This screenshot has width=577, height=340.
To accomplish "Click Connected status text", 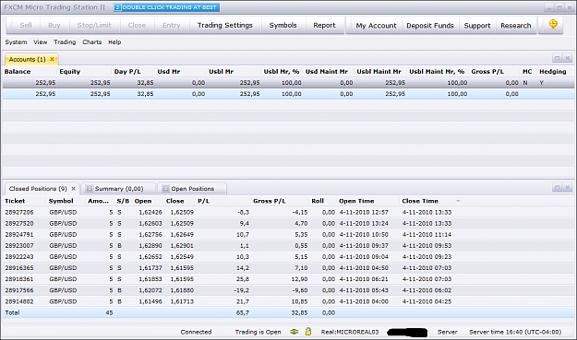I will point(196,332).
